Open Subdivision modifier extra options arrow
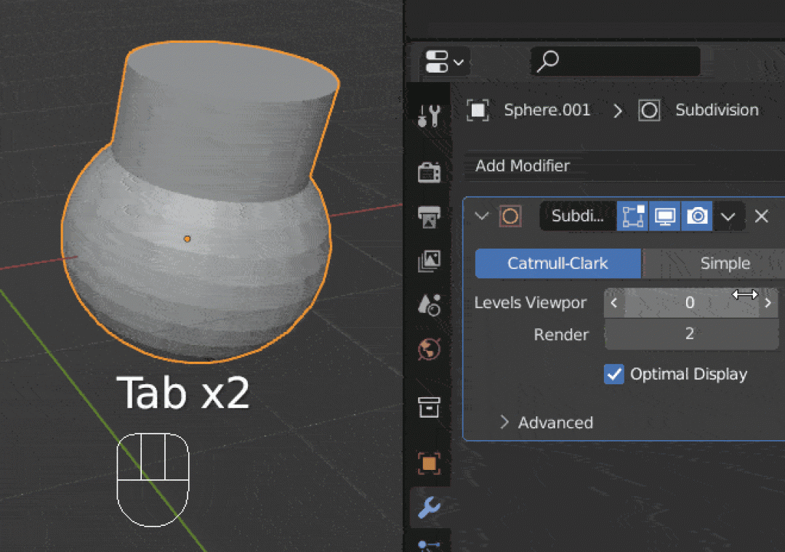This screenshot has height=552, width=785. coord(728,216)
